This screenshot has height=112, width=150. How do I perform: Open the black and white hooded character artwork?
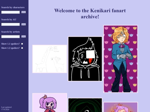coord(85,59)
